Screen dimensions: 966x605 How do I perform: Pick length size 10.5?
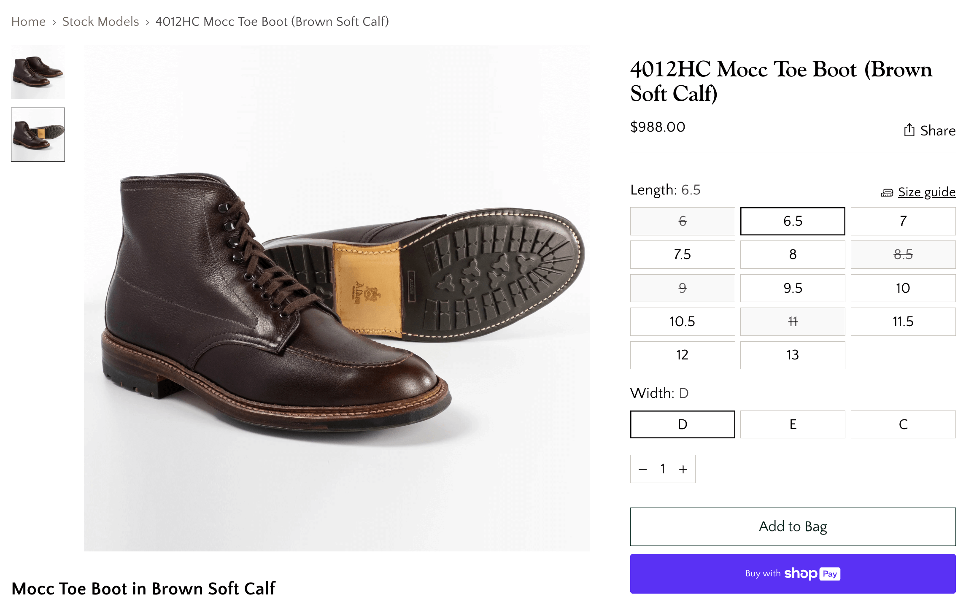(x=682, y=321)
